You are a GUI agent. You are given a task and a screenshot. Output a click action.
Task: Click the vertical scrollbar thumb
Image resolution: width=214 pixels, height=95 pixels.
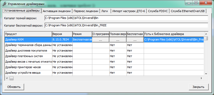206,38
